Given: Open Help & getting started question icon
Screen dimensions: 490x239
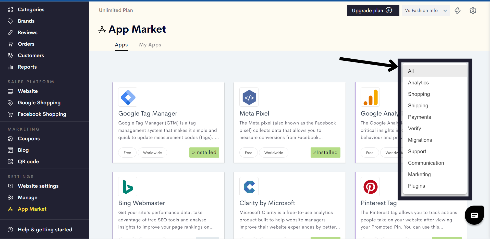Looking at the screenshot, I should 10,230.
